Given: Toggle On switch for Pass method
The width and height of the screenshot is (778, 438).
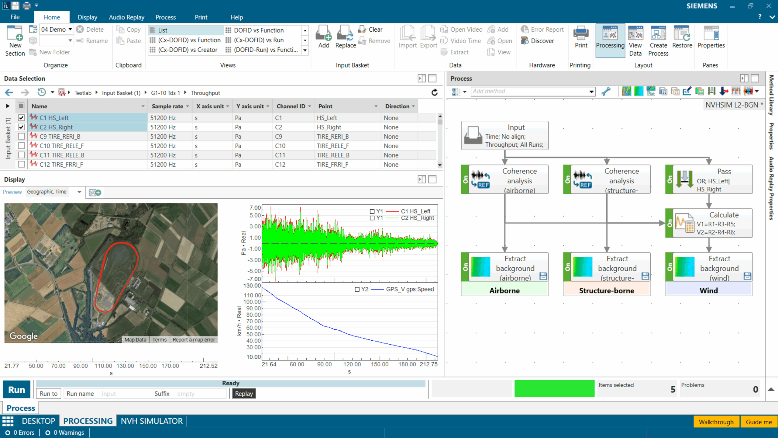Looking at the screenshot, I should click(x=669, y=179).
